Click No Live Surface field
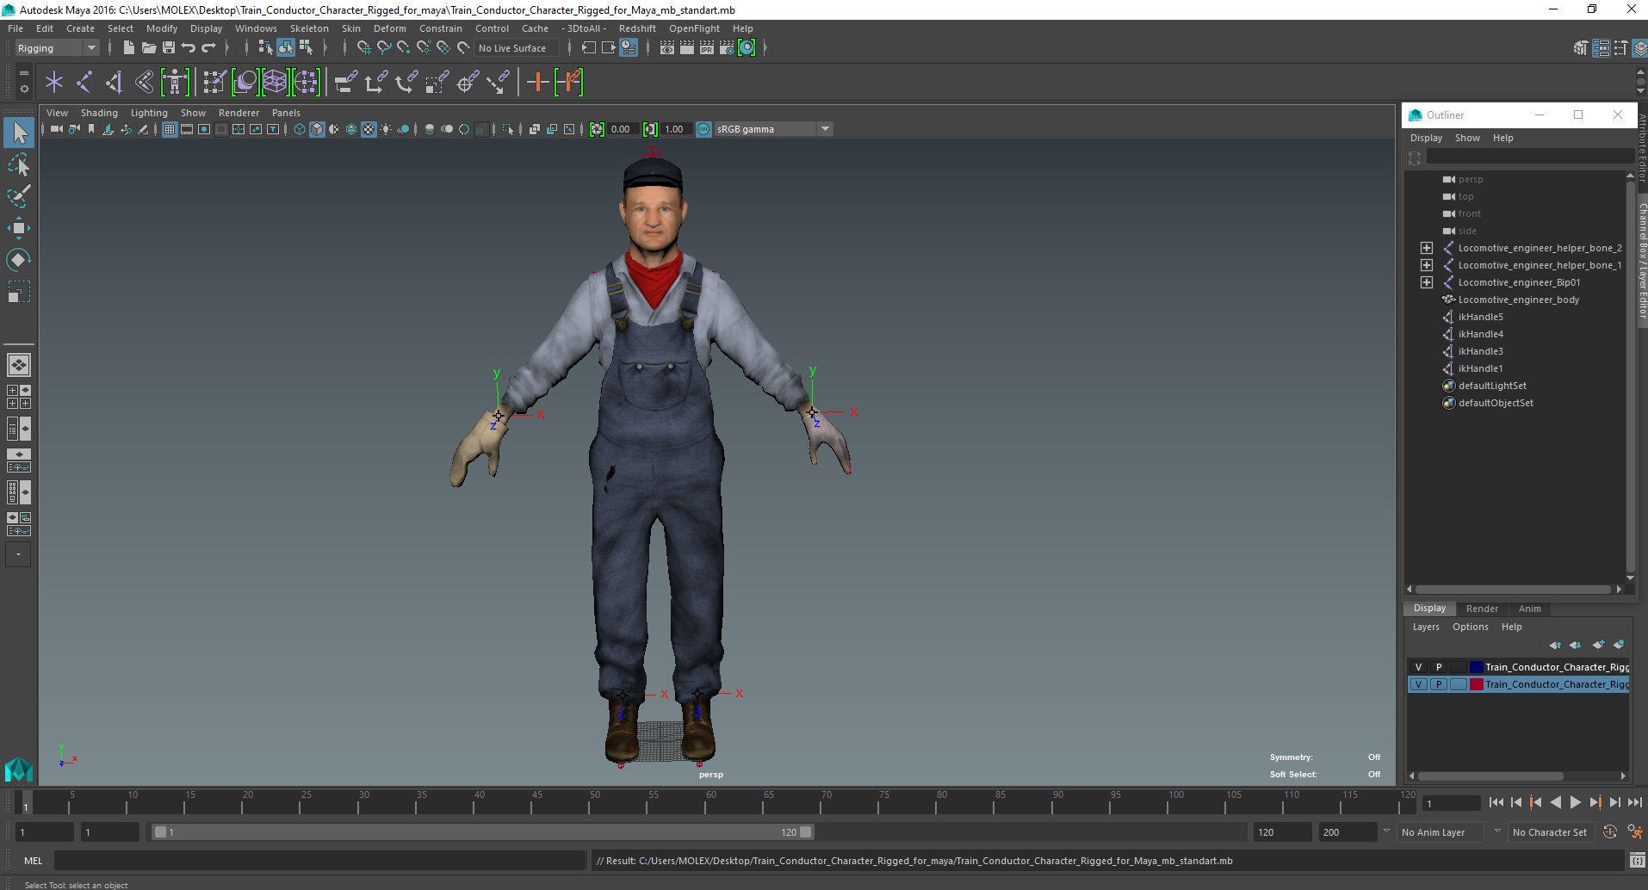The width and height of the screenshot is (1648, 890). point(516,48)
